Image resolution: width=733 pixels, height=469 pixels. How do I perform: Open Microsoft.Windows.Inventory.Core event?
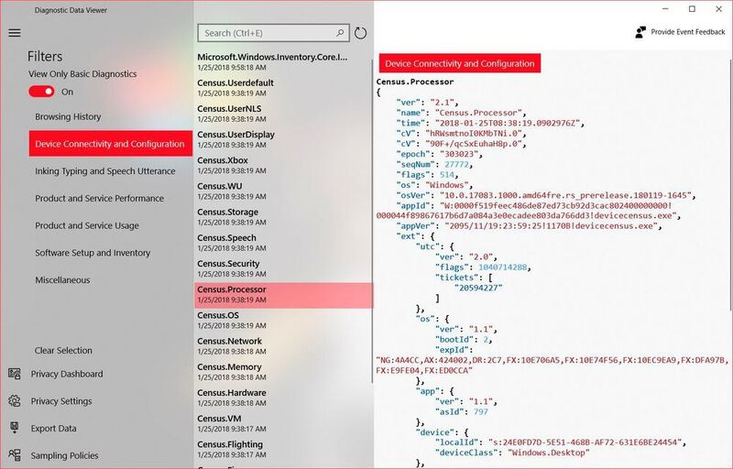pos(283,62)
